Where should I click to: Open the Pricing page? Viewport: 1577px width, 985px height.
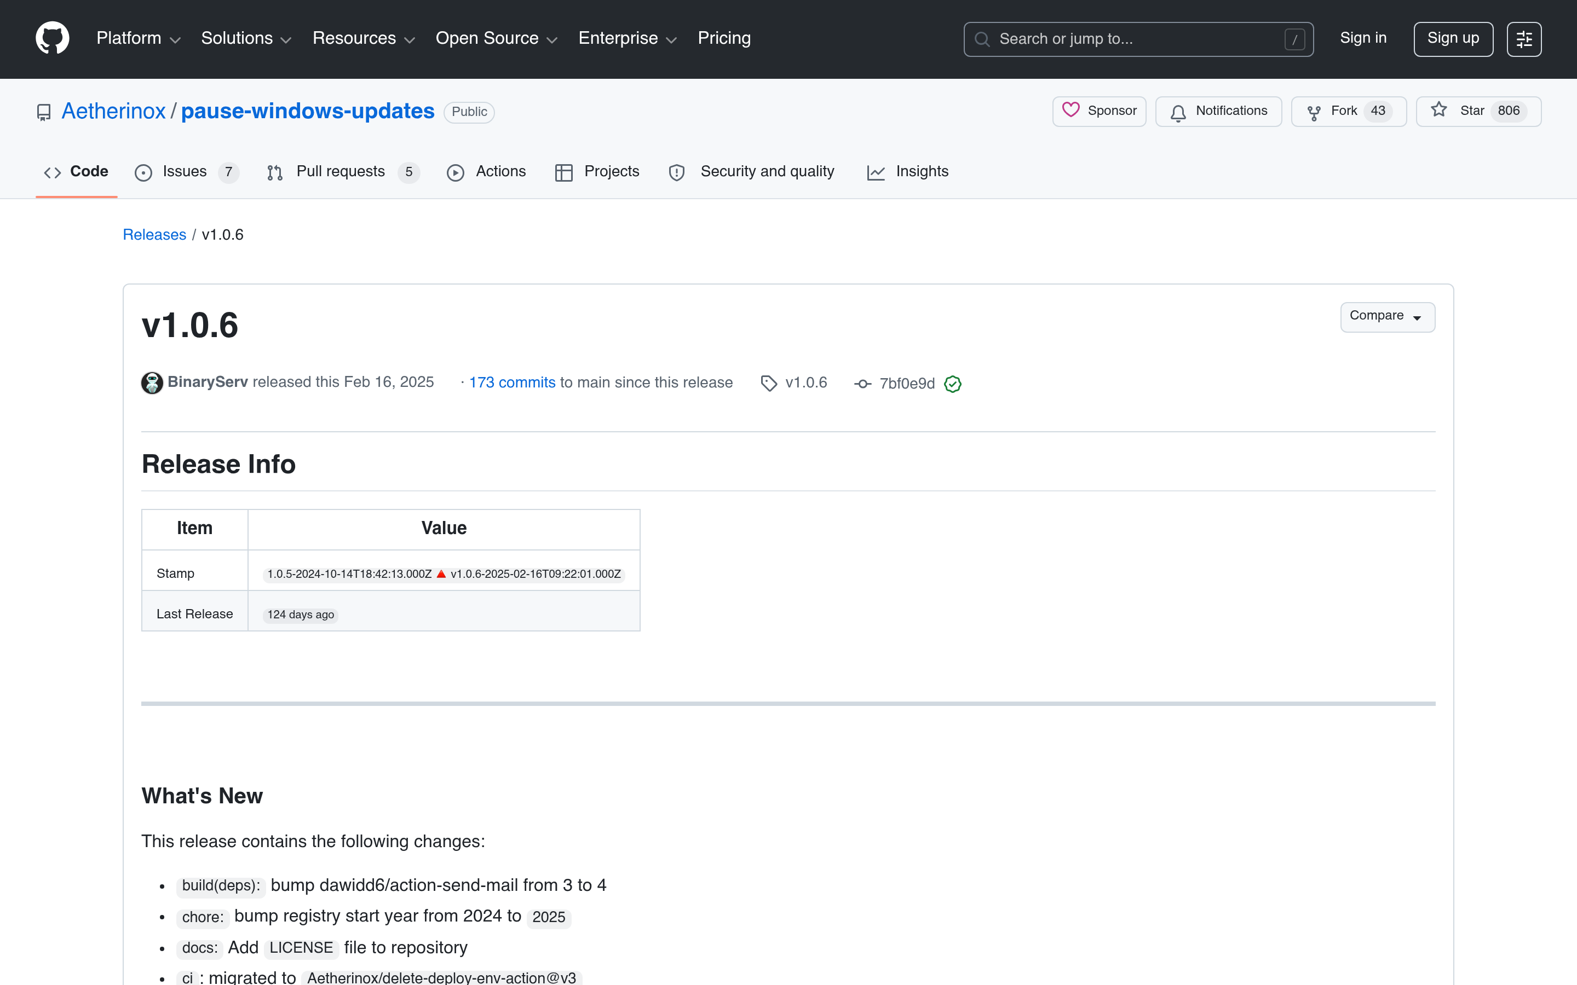[724, 38]
